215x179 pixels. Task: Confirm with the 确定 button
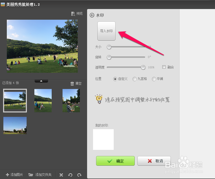115,161
